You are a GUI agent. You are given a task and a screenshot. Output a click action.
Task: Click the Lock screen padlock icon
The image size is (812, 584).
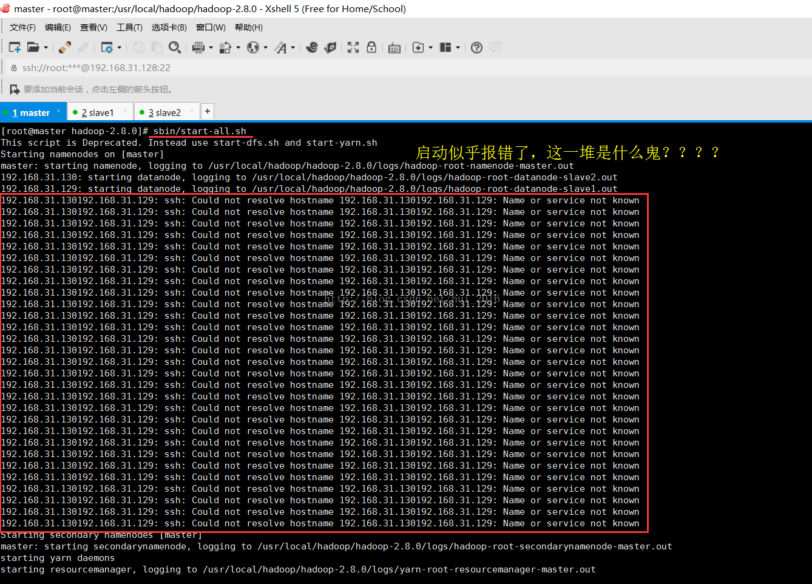tap(371, 47)
